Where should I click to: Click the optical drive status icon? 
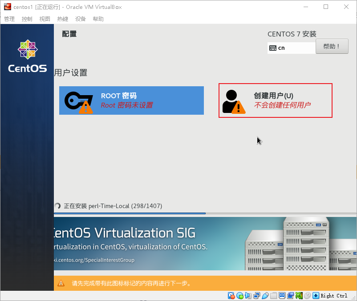(240, 296)
